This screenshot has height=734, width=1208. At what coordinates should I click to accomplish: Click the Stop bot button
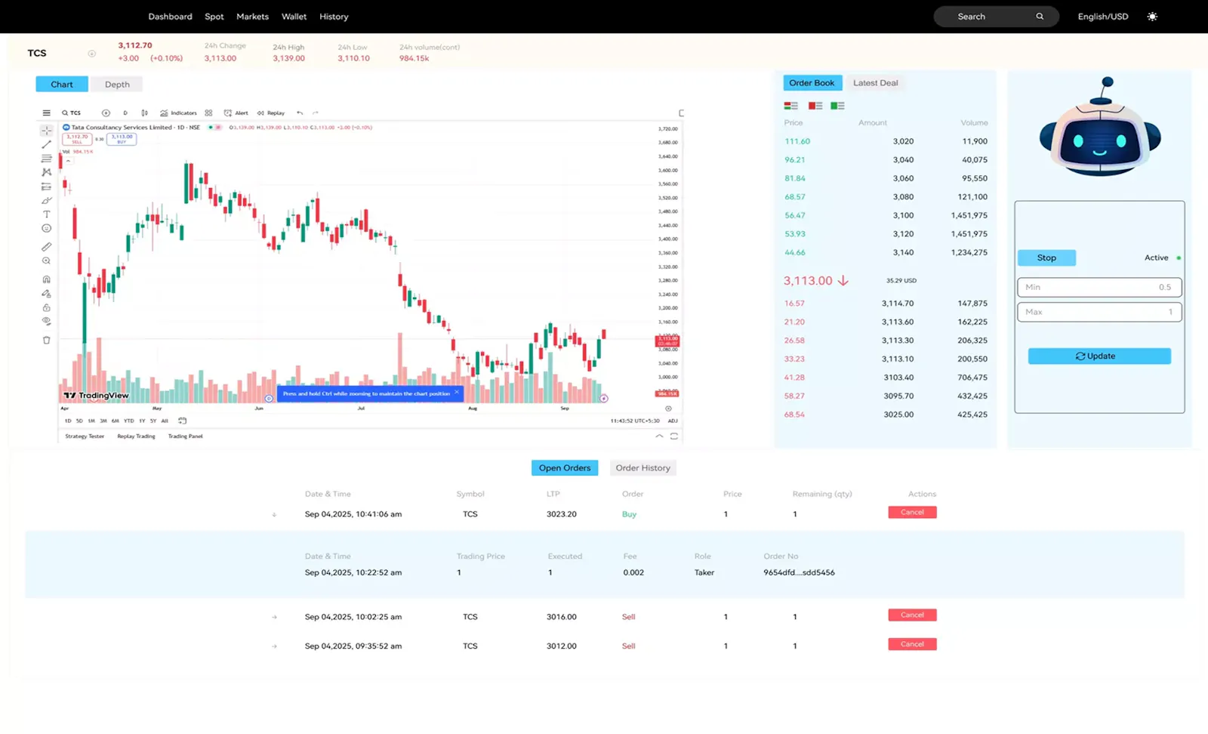point(1046,258)
